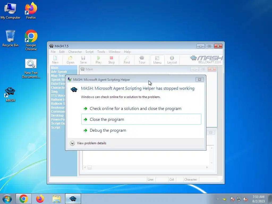
Task: Select TTS Voice in the sidebar
Action: click(x=58, y=95)
